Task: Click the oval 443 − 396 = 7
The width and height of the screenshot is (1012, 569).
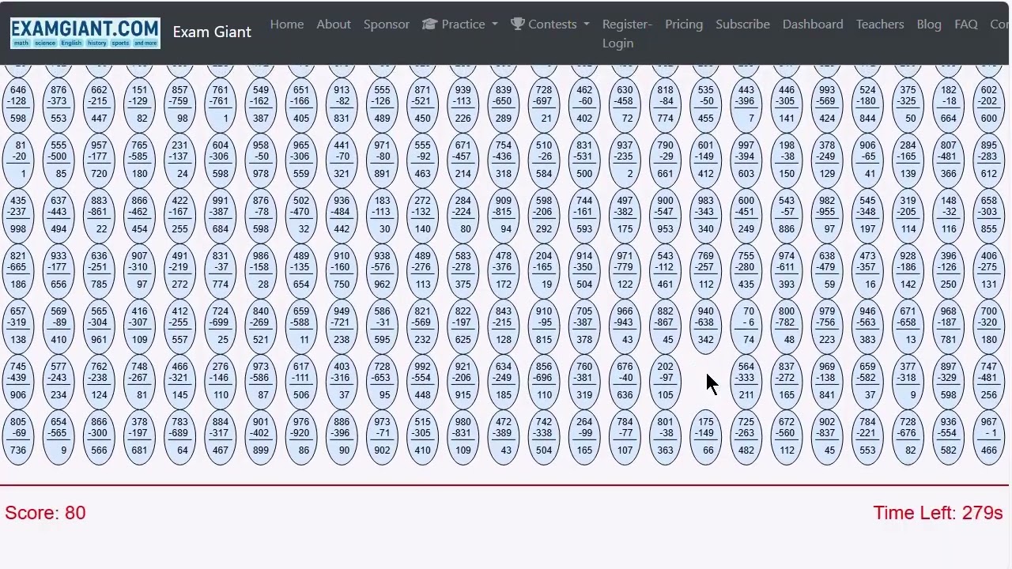Action: [x=746, y=104]
